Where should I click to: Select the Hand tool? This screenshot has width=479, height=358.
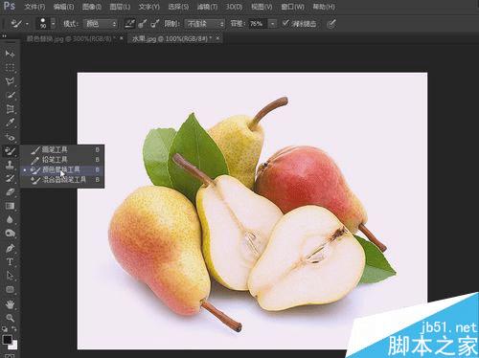click(x=10, y=304)
